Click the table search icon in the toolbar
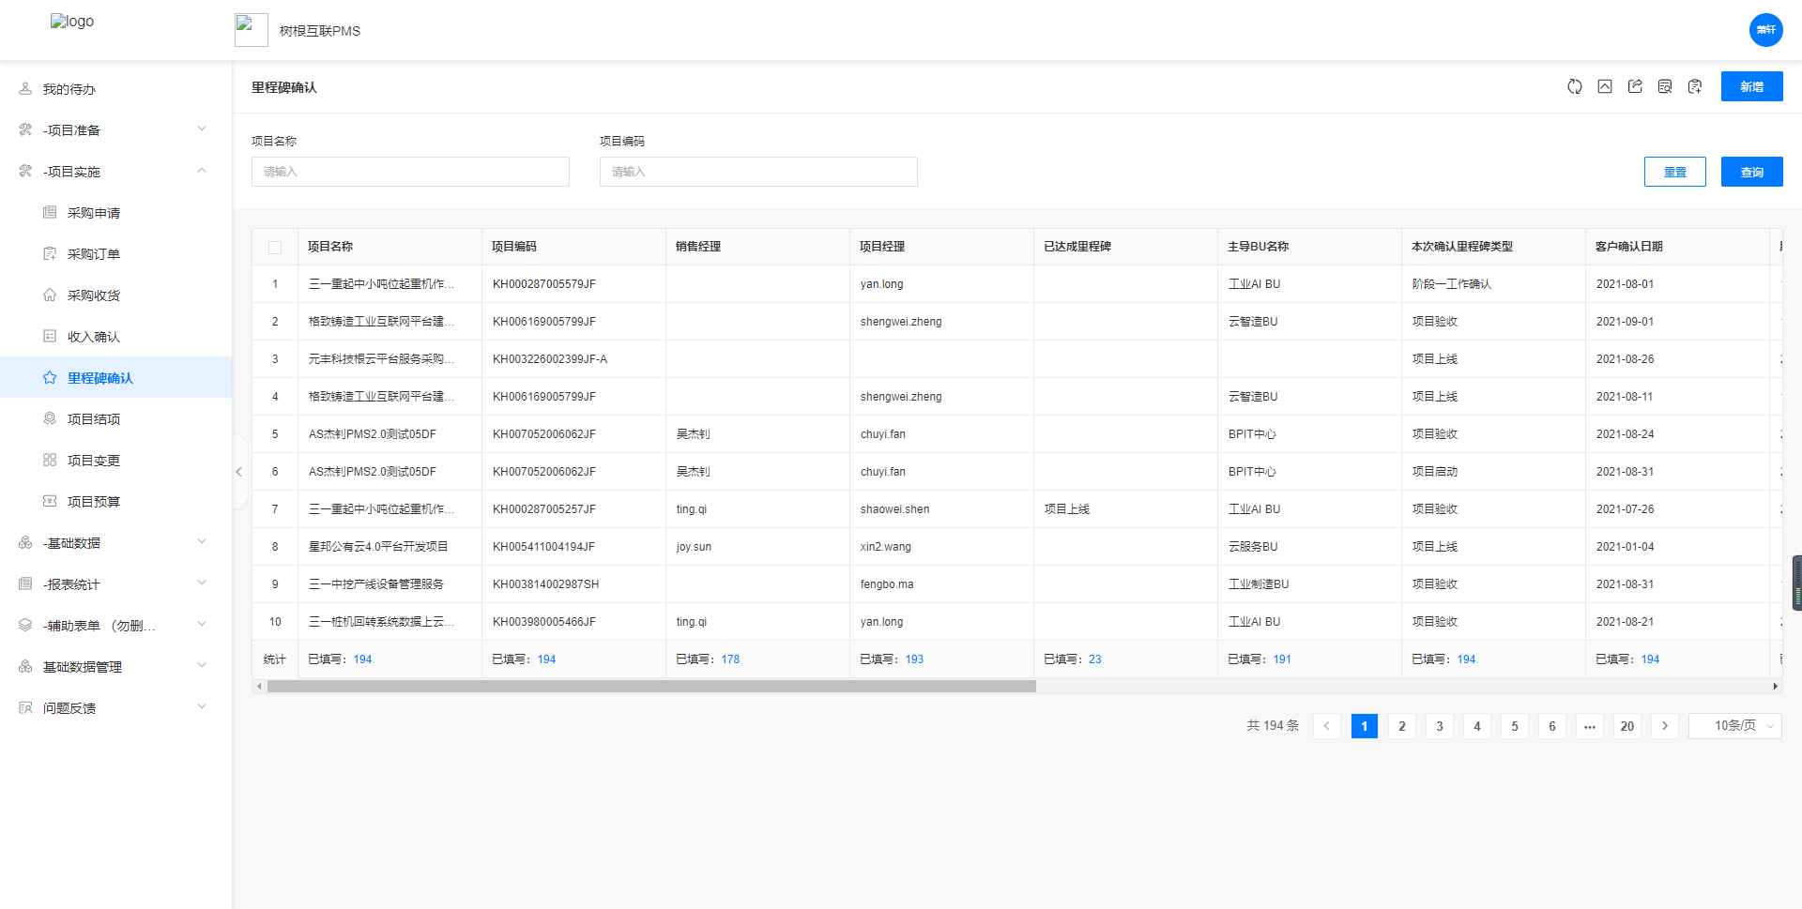 pyautogui.click(x=1665, y=86)
